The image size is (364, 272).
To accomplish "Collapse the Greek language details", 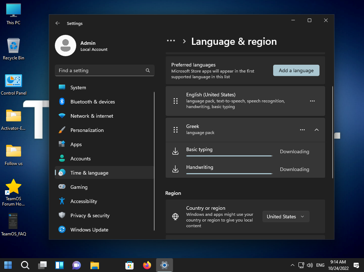I will tap(317, 130).
